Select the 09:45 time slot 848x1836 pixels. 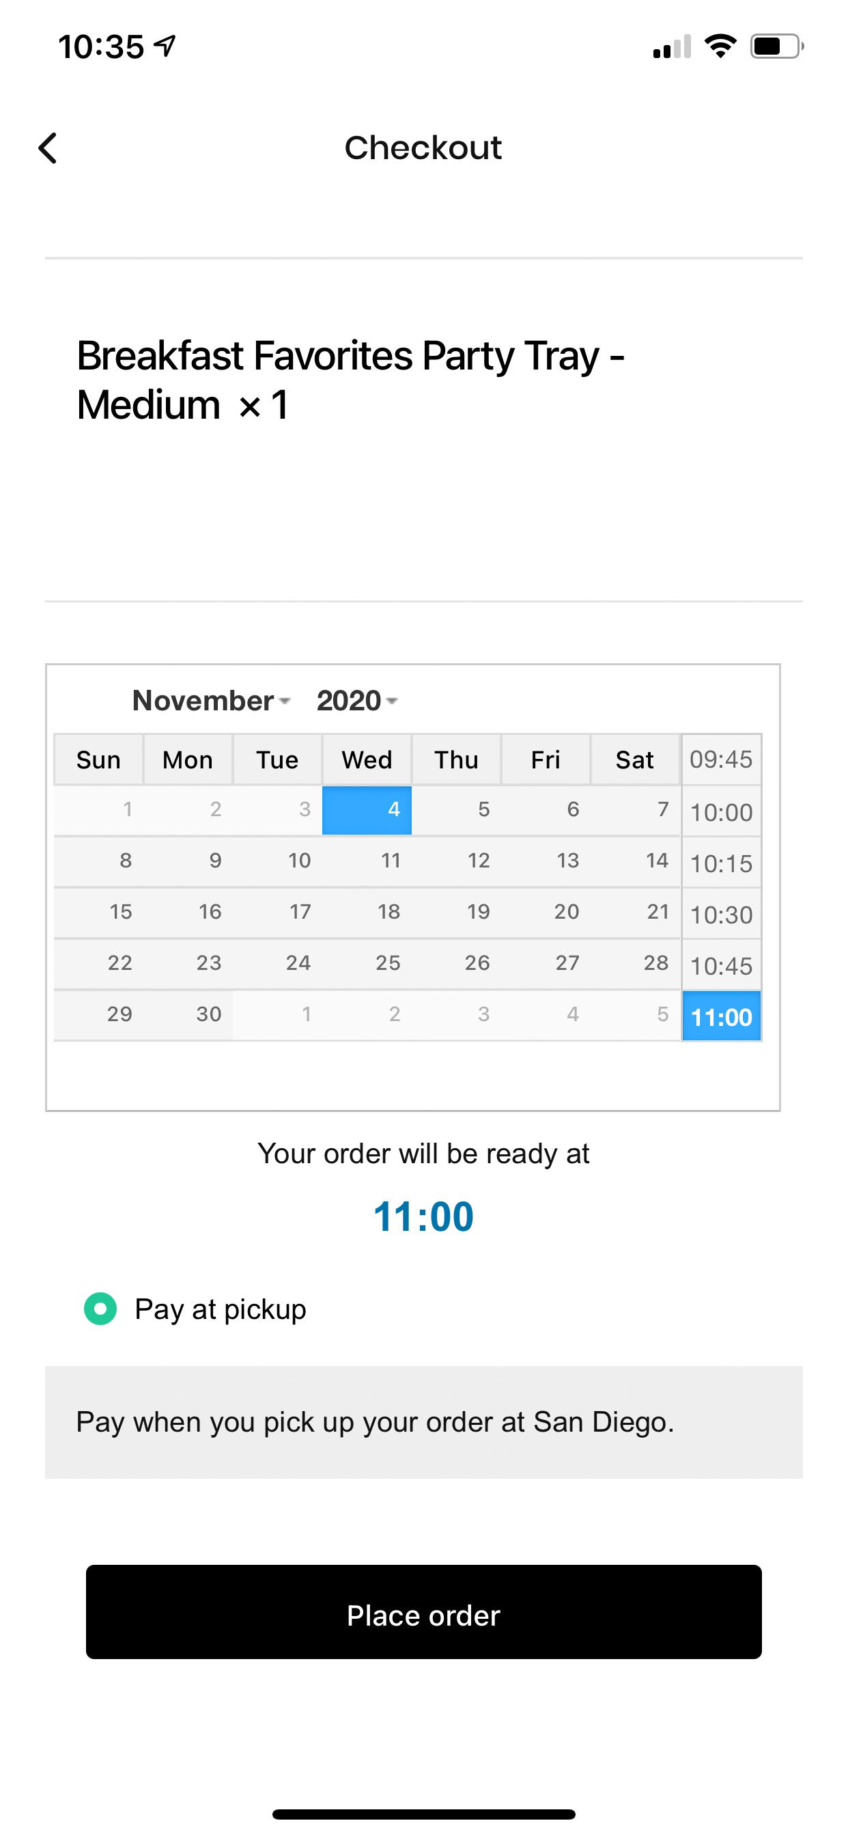coord(721,760)
